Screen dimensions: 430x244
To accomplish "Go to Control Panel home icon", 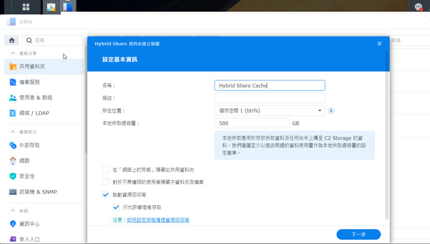I will tap(12, 40).
